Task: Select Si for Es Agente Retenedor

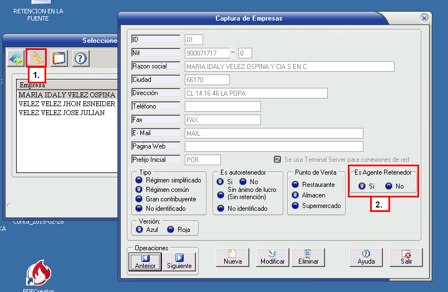Action: coord(362,186)
